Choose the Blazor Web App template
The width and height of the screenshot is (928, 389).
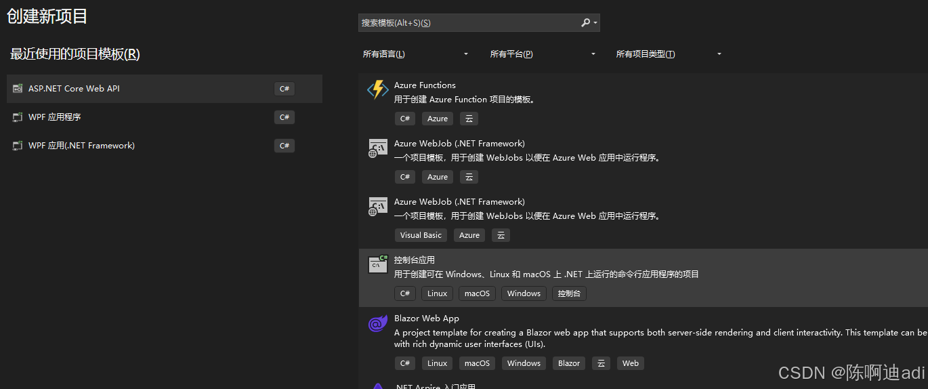644,342
